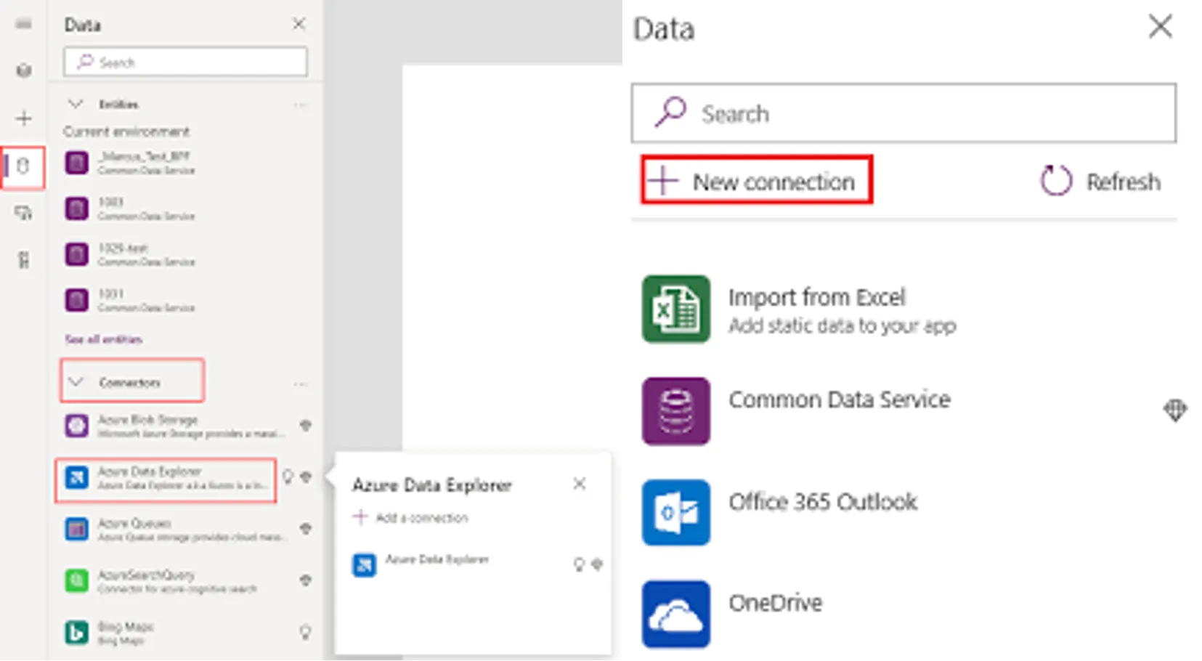Click the lightbulb icon in the flyout
Screen dimensions: 1202x661
(x=579, y=564)
